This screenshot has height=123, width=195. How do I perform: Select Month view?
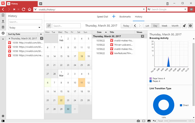[175, 26]
